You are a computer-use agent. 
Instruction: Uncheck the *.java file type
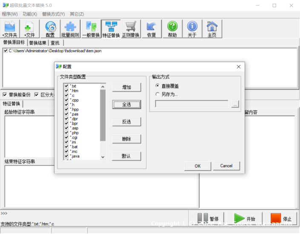[66, 156]
